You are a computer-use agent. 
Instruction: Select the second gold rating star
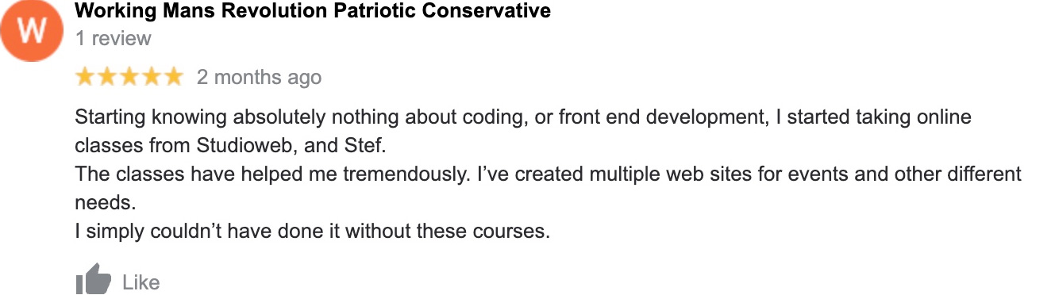pyautogui.click(x=106, y=77)
